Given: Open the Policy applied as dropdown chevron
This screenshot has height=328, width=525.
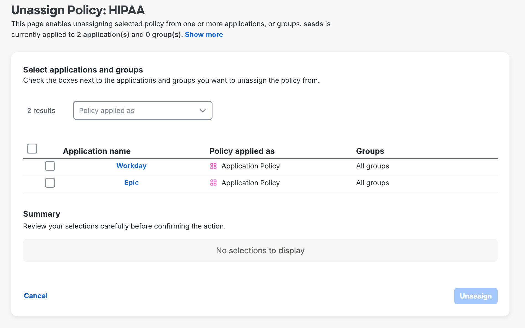Looking at the screenshot, I should (x=203, y=111).
